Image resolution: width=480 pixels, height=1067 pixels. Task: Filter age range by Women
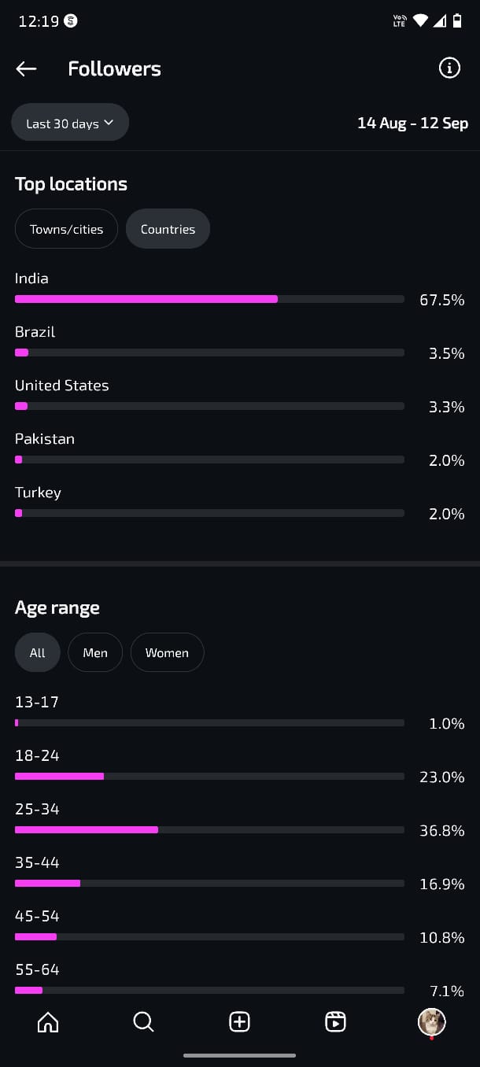coord(167,652)
